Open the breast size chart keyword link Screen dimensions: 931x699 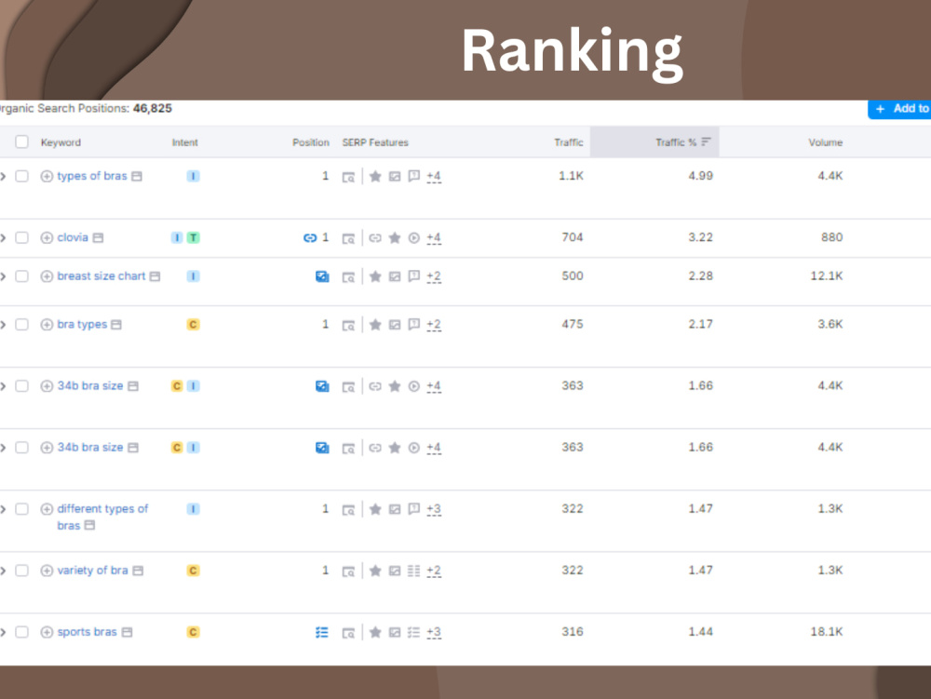point(101,276)
